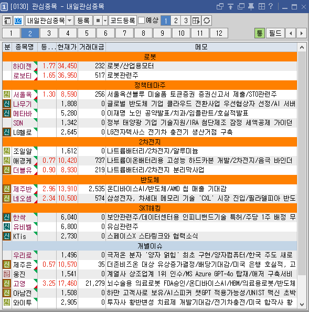The height and width of the screenshot is (312, 309).
Task: Click the left tab-scroll arrow
Action: (291, 33)
